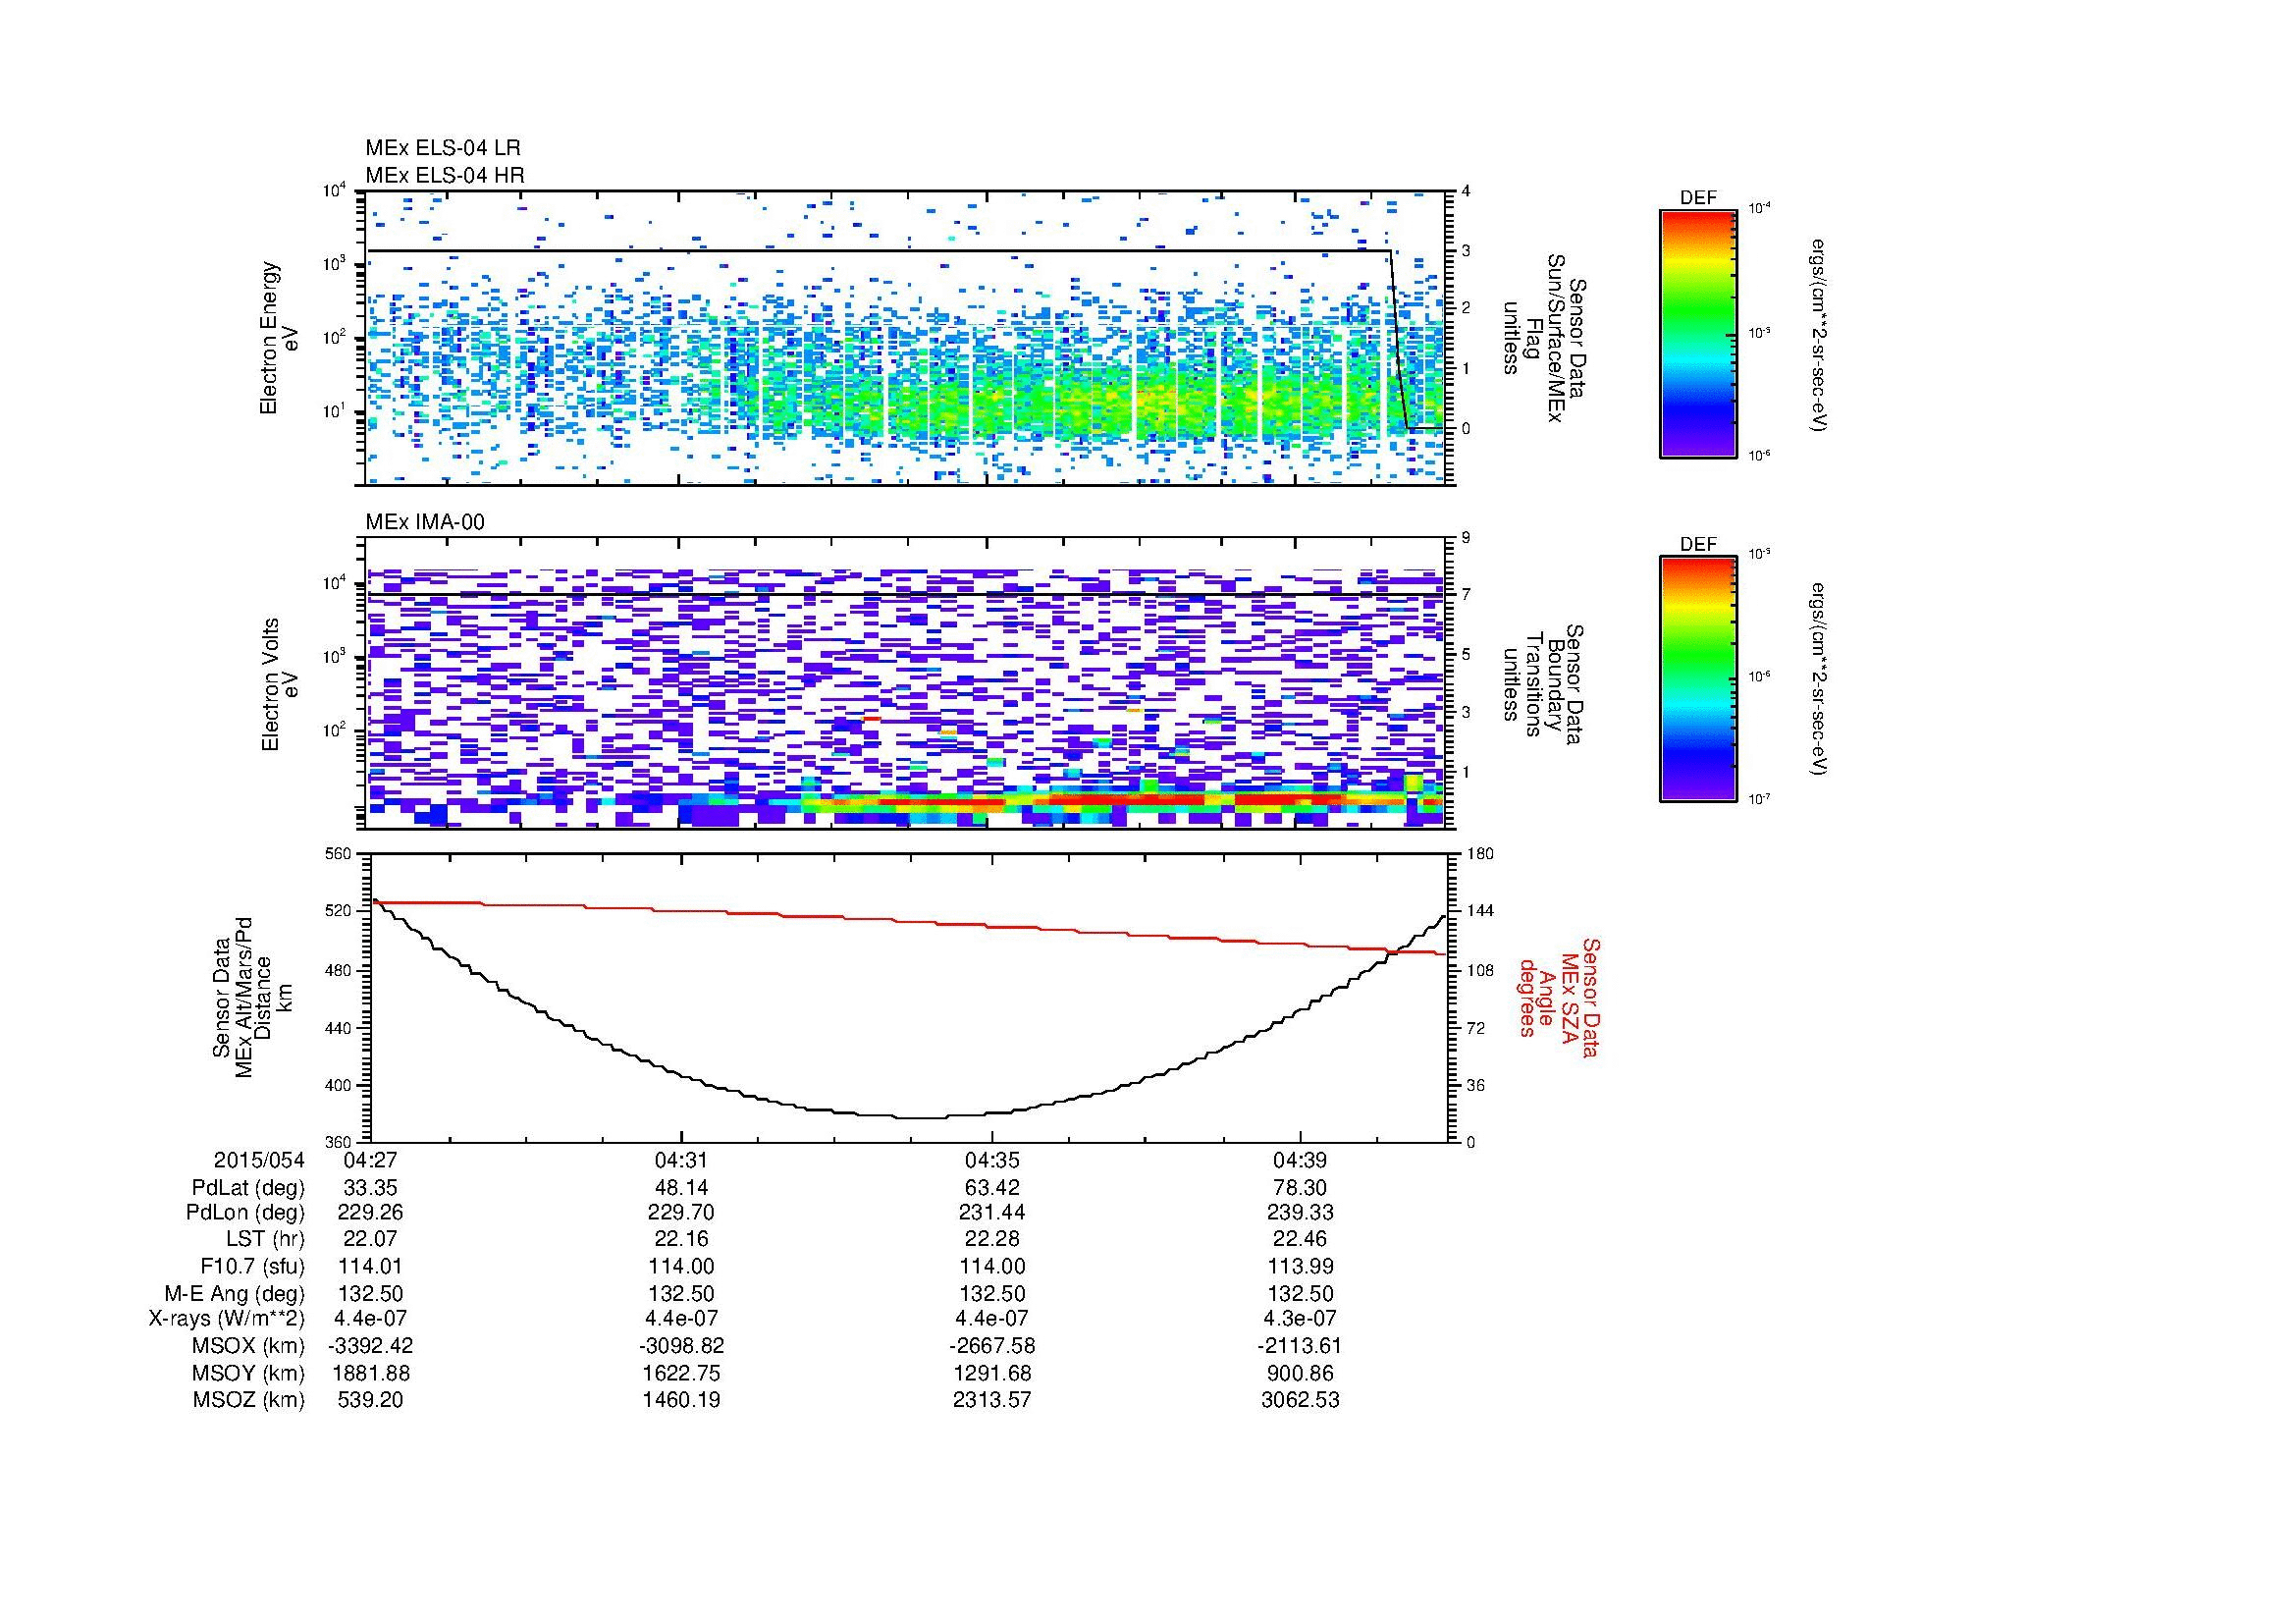Click the 'MEx IMA-00' panel title
2296x1623 pixels.
click(425, 522)
